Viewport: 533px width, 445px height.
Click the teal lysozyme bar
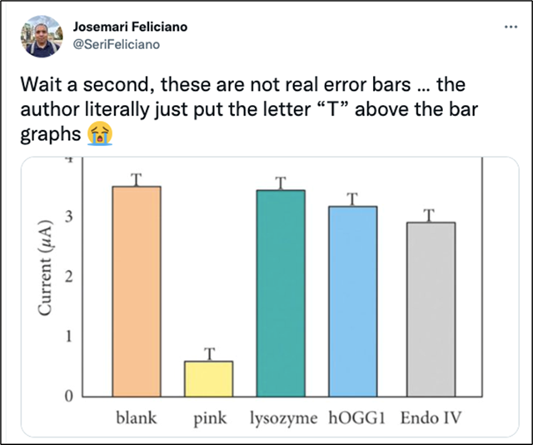tap(281, 293)
